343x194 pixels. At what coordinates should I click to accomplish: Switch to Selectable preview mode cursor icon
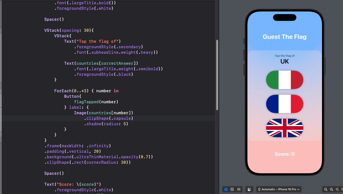(232, 189)
